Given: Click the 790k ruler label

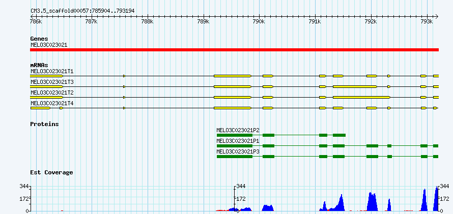Looking at the screenshot, I should (259, 22).
